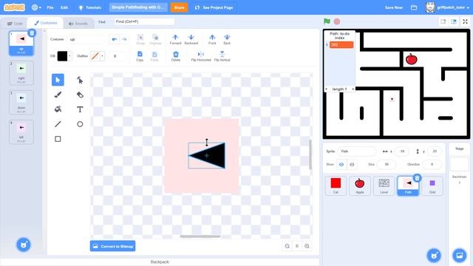Select the Cat sprite thumbnail
The image size is (473, 266).
[x=336, y=185]
